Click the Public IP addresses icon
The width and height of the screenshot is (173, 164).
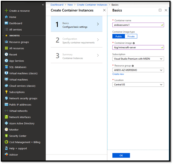click(6, 104)
